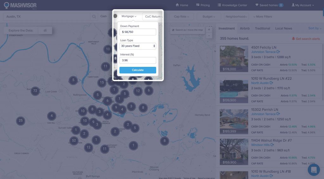Zoom in the map with plus button

pyautogui.click(x=209, y=30)
